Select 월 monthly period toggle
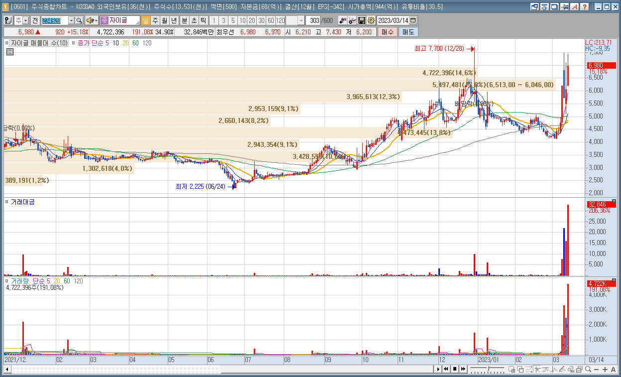Screen dimensions: 621x377 coord(165,20)
